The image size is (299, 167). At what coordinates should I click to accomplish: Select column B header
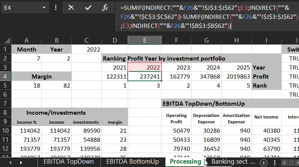[x=57, y=40]
